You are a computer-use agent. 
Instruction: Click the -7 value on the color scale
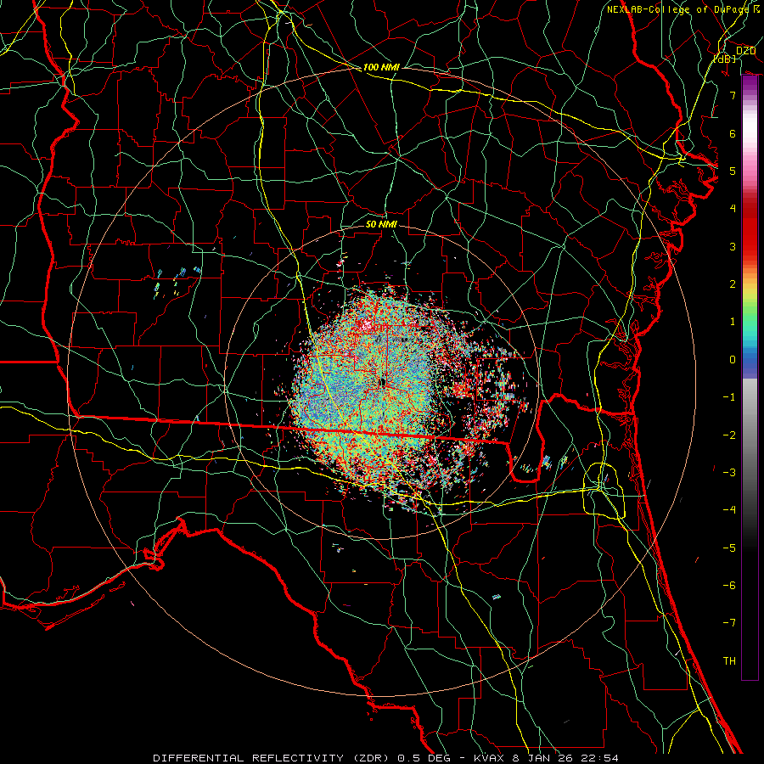coord(729,623)
